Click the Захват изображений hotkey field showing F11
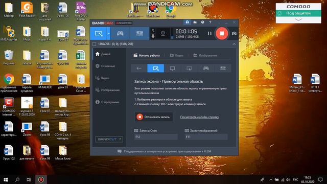 point(206,137)
